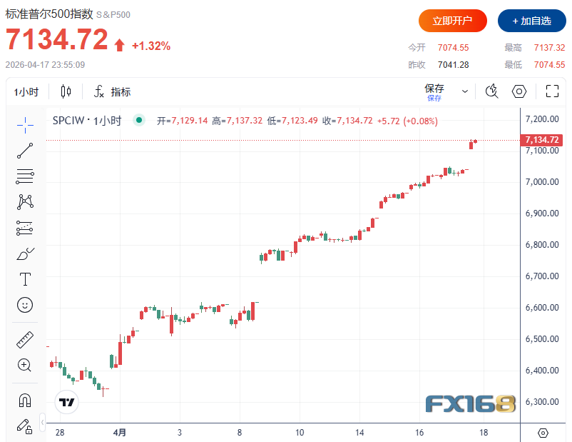Open the Fibonacci retracement tool
The image size is (572, 442).
point(25,176)
